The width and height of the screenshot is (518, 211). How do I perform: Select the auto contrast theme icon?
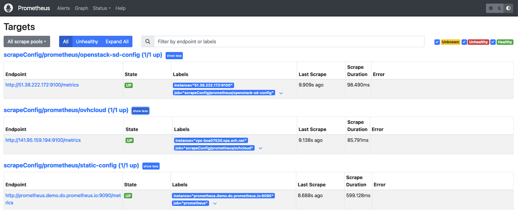[508, 8]
